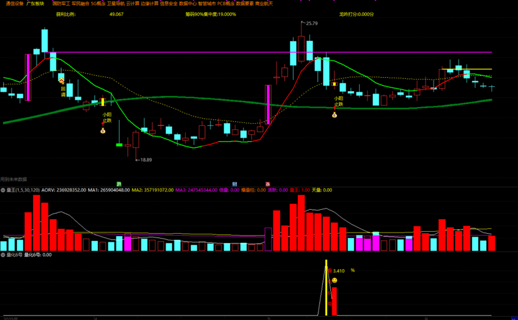This screenshot has width=518, height=320.
Task: Click the smiley face icon in 量化6号 panel
Action: (x=335, y=280)
